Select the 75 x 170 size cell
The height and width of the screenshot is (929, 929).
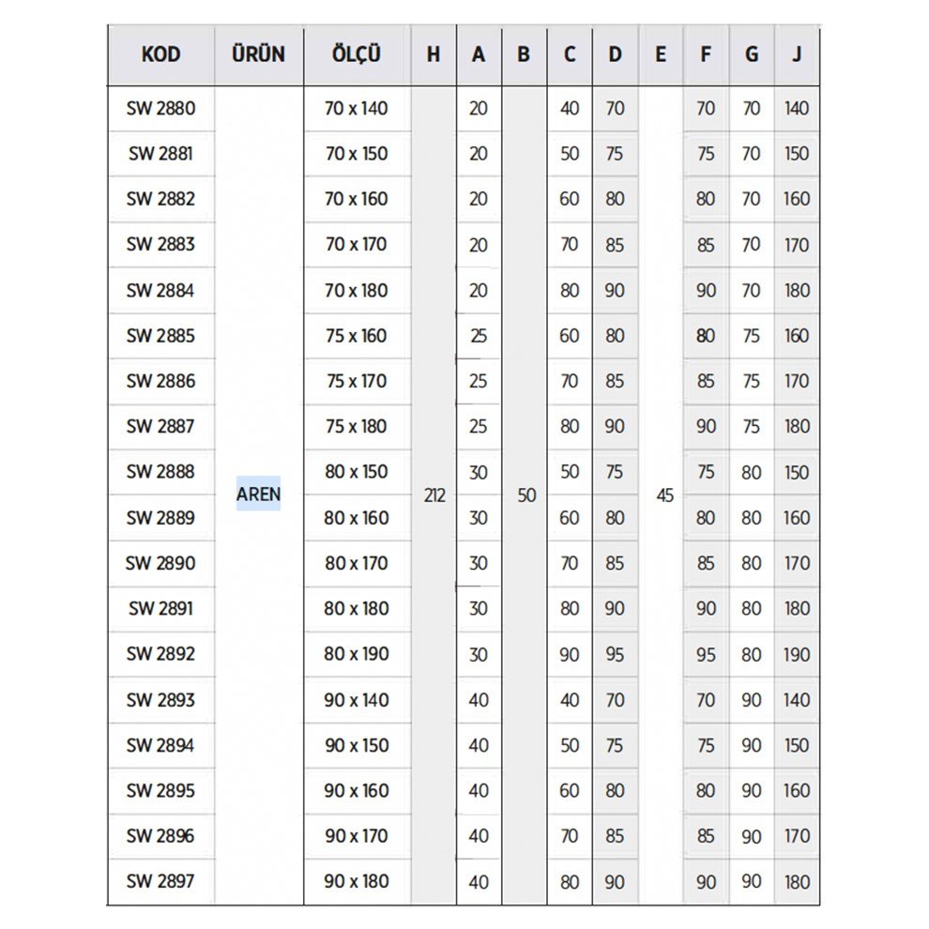357,381
